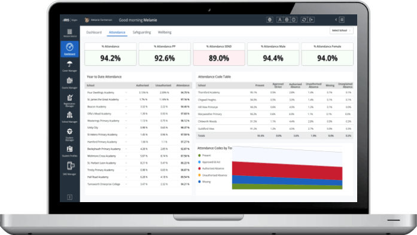Select St. Herbert Leon Academy row name
417x235 pixels.
tap(102, 163)
